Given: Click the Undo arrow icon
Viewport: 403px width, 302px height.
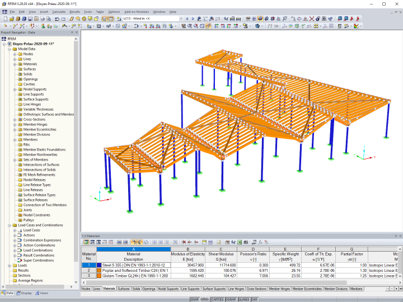Looking at the screenshot, I should [57, 19].
